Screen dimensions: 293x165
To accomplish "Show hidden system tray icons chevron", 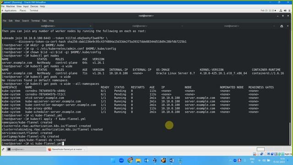I will pos(230,160).
